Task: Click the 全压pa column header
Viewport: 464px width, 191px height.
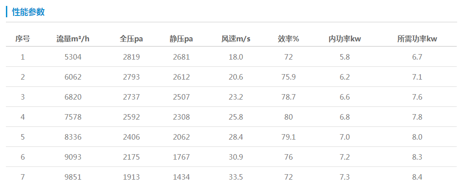Action: pyautogui.click(x=131, y=39)
